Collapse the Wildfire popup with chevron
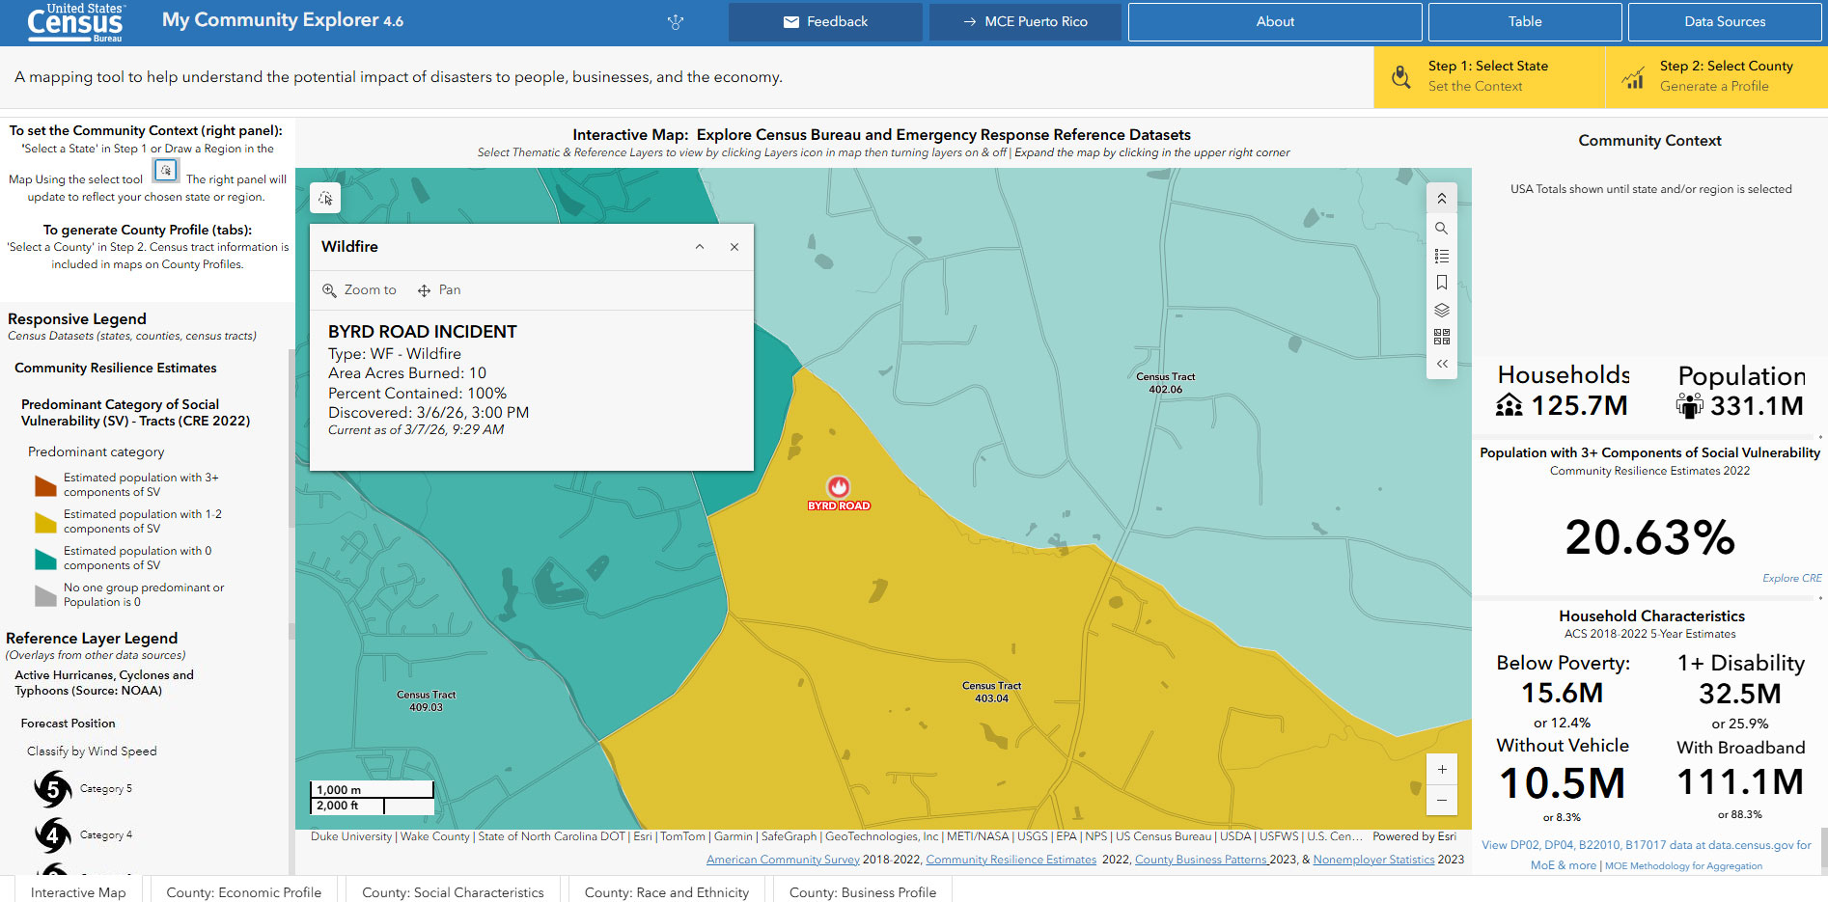This screenshot has width=1828, height=902. click(700, 247)
